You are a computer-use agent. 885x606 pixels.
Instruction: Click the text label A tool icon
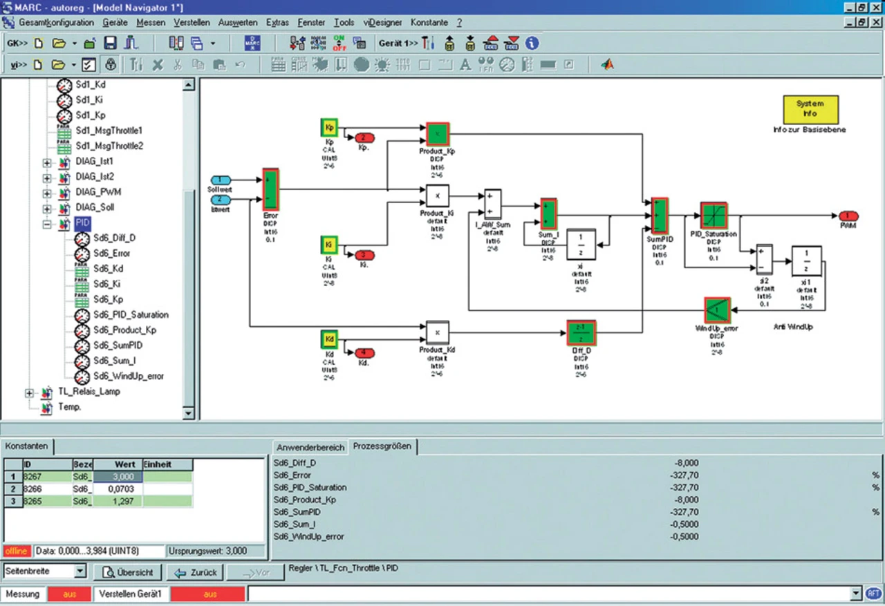465,65
